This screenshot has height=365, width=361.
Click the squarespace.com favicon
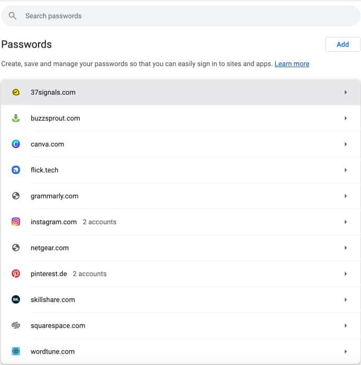pyautogui.click(x=16, y=326)
